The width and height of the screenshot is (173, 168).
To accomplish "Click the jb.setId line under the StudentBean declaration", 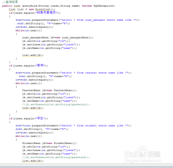I will [46, 147].
